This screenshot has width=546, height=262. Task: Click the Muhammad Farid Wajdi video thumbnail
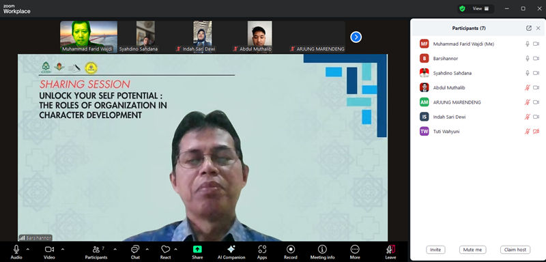pyautogui.click(x=89, y=37)
